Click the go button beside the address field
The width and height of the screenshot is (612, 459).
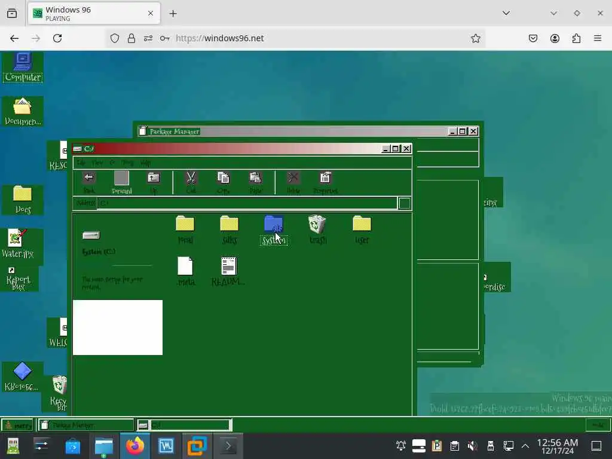click(x=405, y=203)
